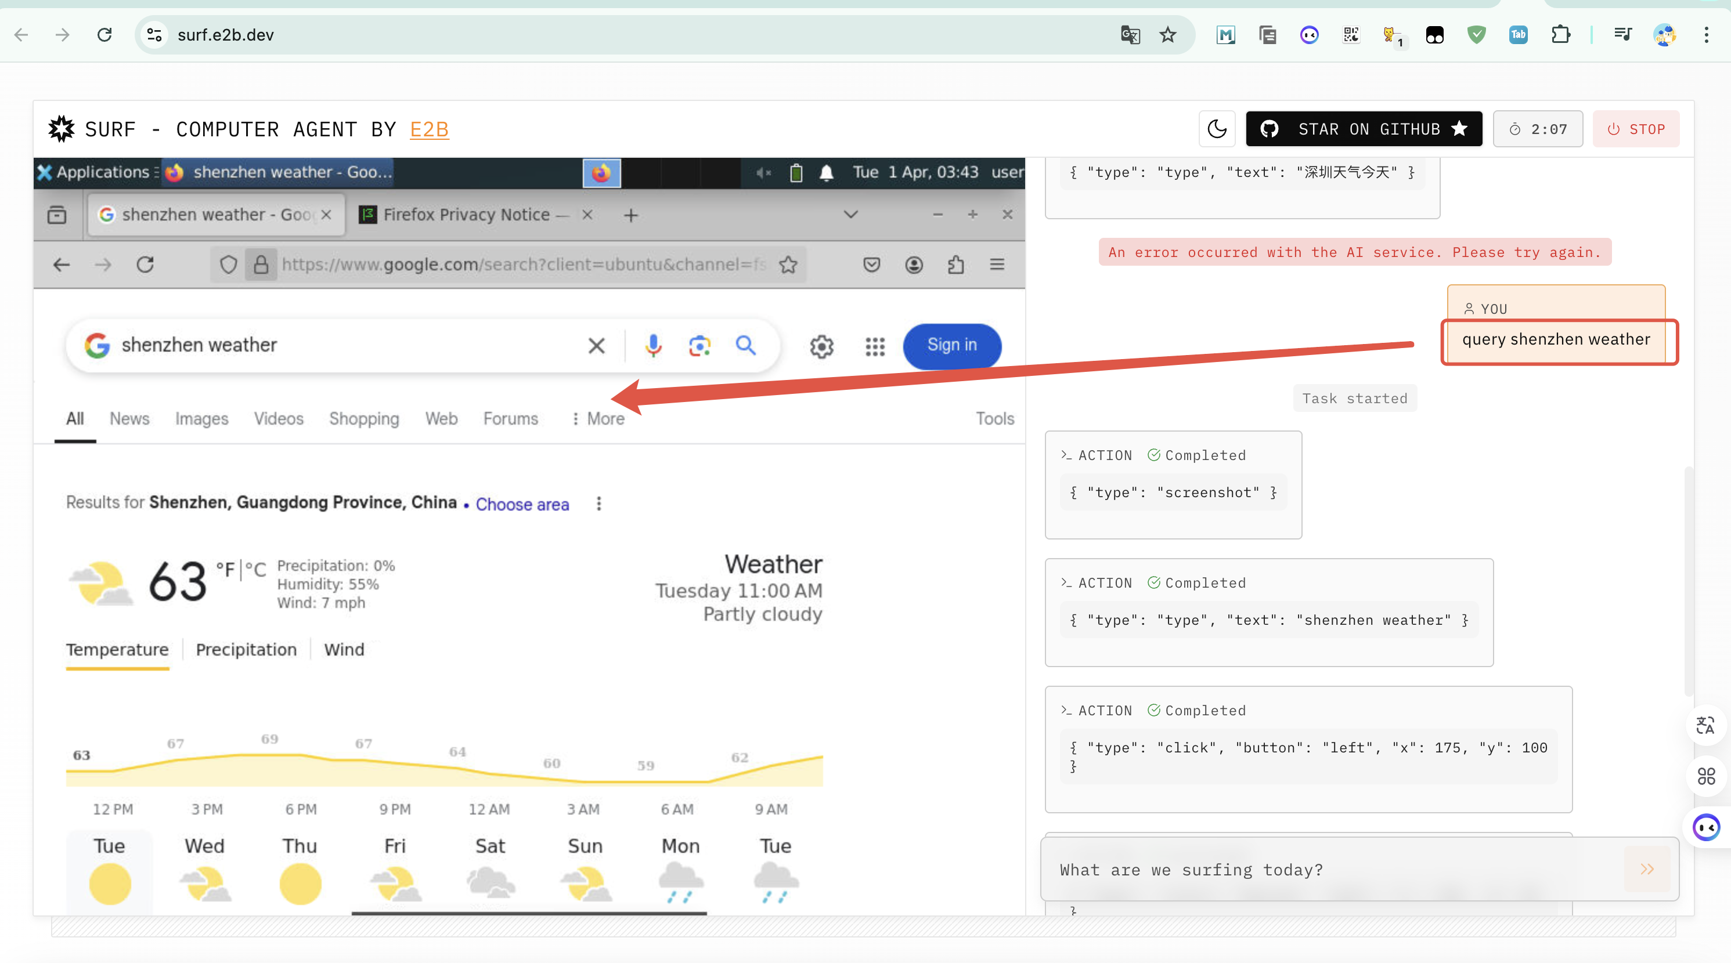Click Chrome translate page icon

1130,34
